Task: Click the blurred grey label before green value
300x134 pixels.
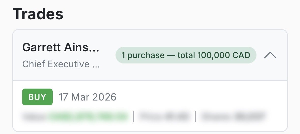Action: (35, 116)
